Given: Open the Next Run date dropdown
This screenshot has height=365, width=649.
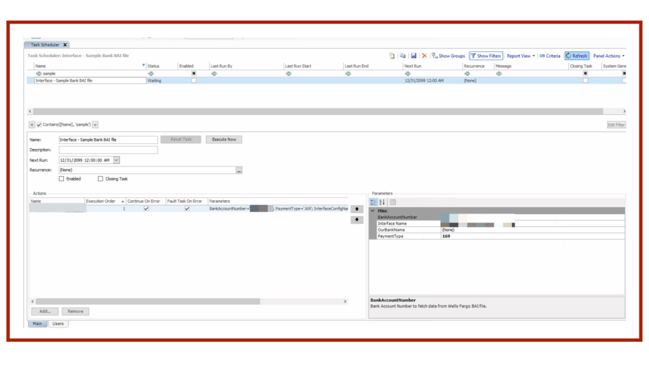Looking at the screenshot, I should [x=116, y=160].
